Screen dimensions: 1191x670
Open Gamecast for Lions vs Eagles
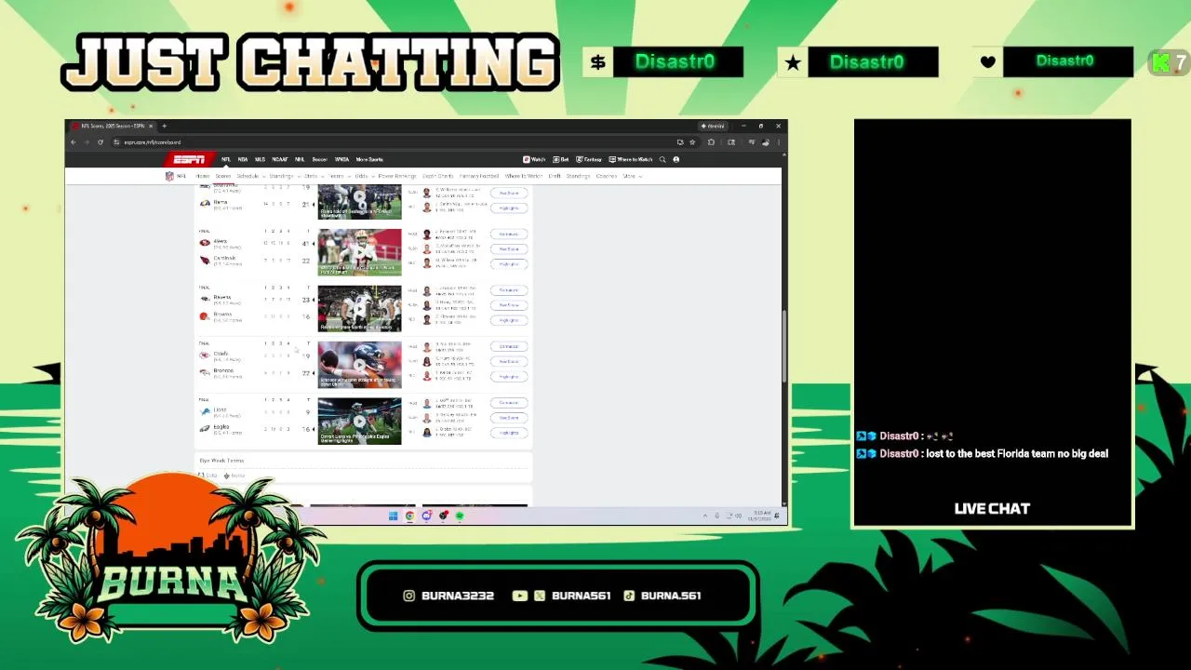point(509,402)
